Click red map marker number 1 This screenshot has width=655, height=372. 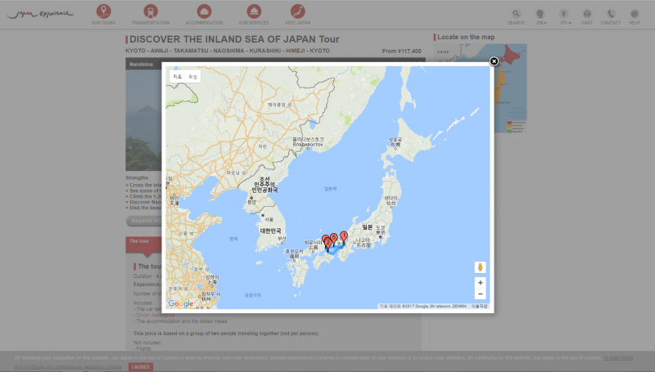point(344,237)
